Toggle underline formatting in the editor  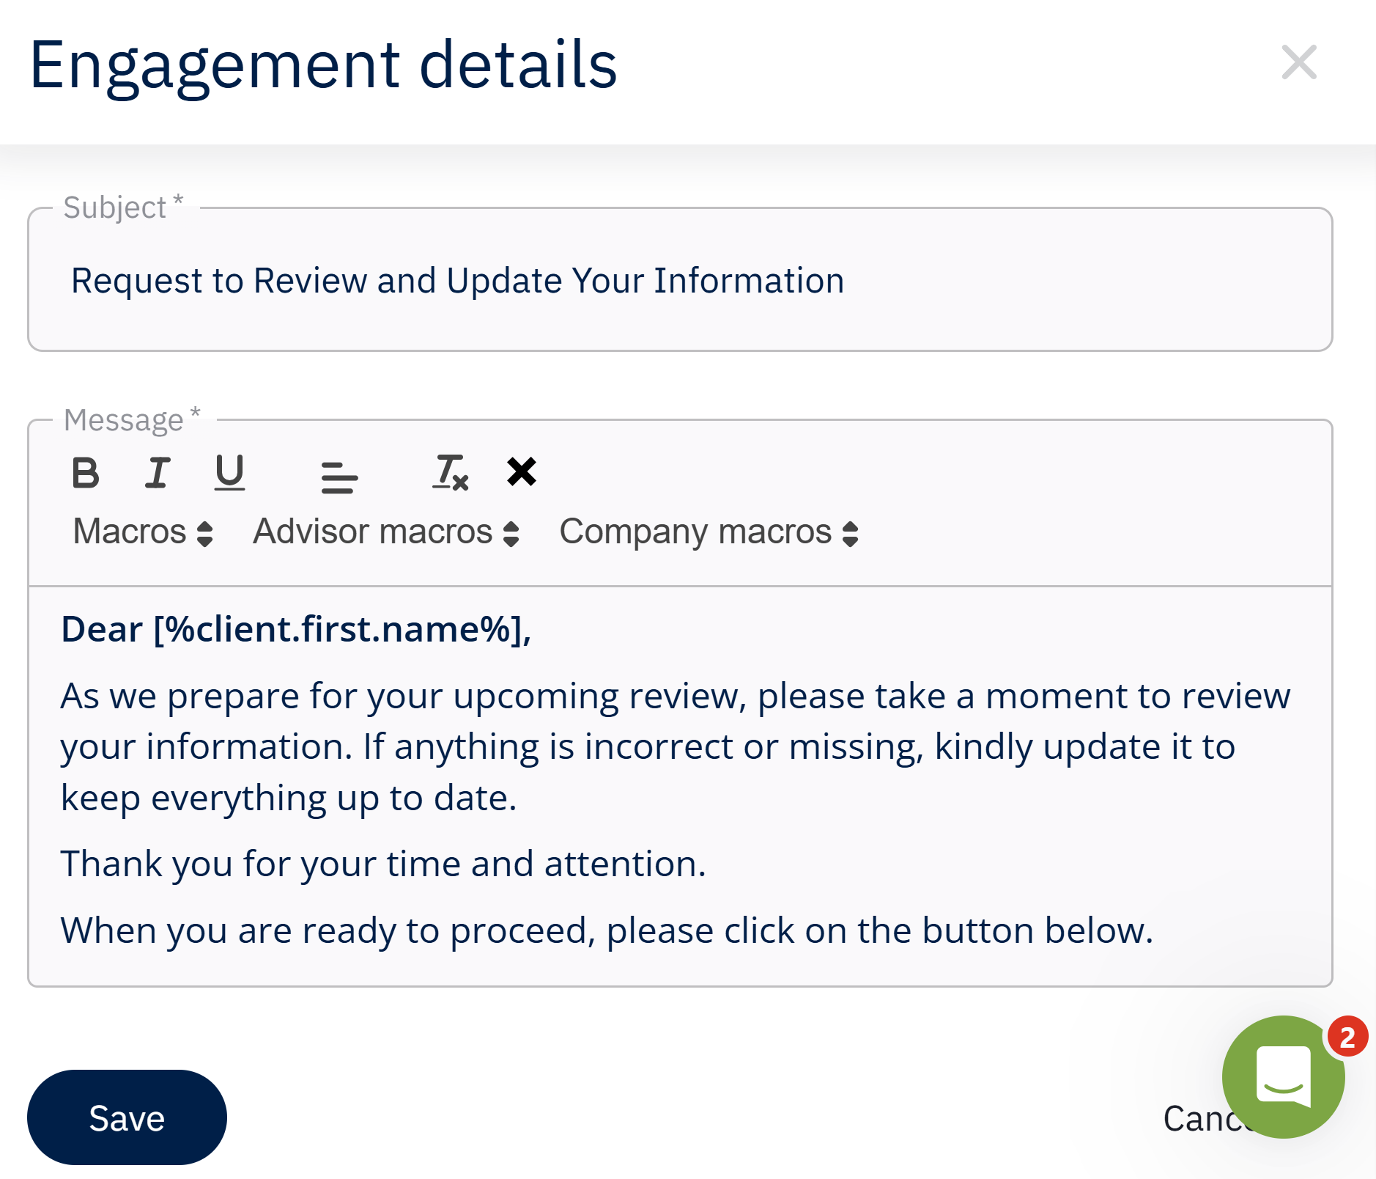(x=229, y=473)
